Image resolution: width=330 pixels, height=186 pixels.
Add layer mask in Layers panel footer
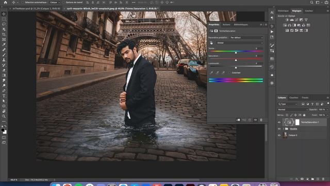click(x=302, y=179)
